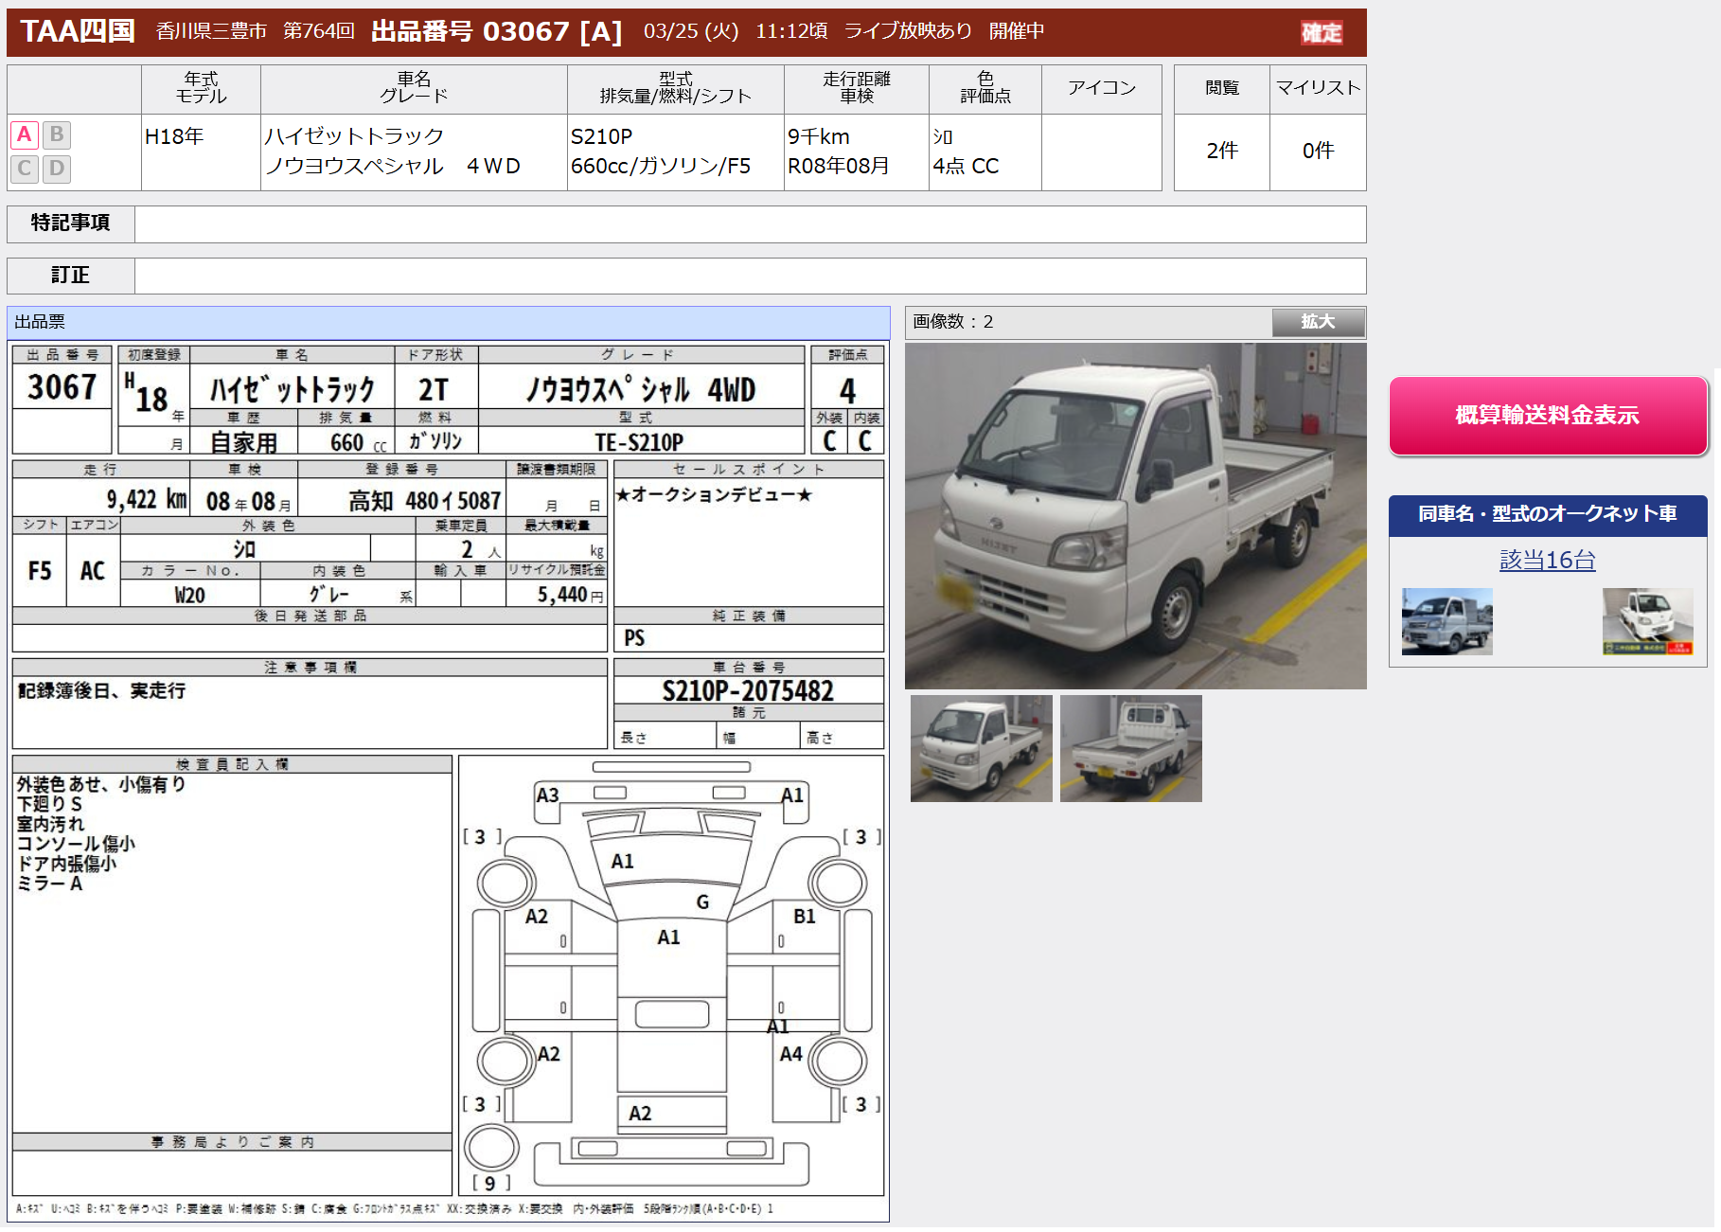Click the 拡大 enlarge image button
Screen dimensions: 1721x1232
[x=1318, y=322]
